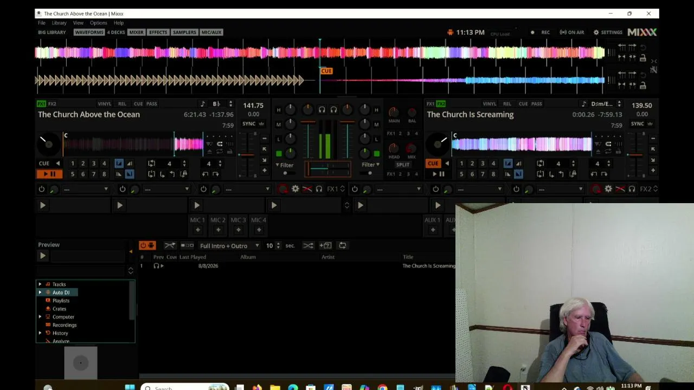694x390 pixels.
Task: Open the Full Intro + Outro dropdown
Action: pyautogui.click(x=229, y=246)
